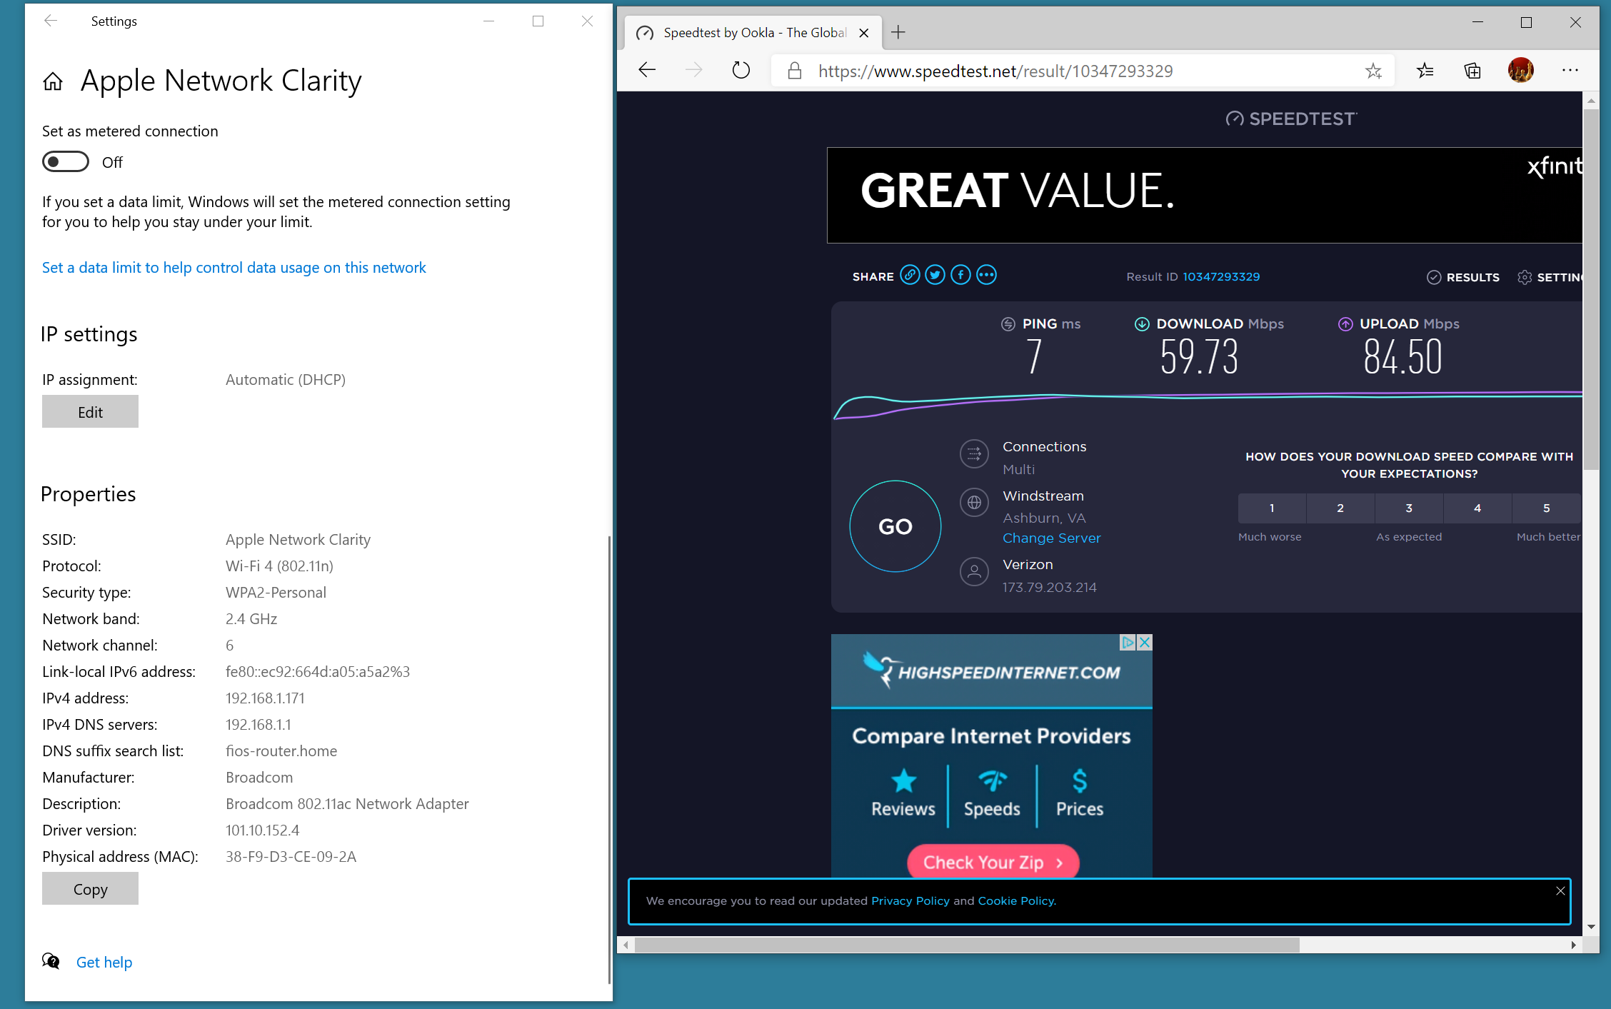Open more share options icon
Image resolution: width=1611 pixels, height=1009 pixels.
tap(986, 276)
